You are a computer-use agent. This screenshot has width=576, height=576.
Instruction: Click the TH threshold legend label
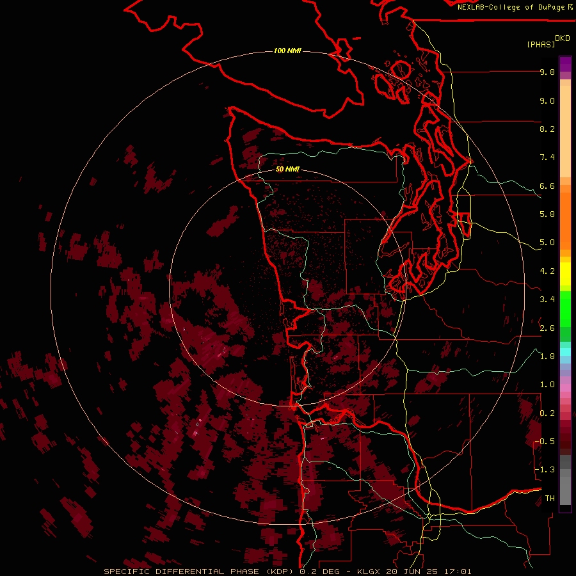point(550,499)
